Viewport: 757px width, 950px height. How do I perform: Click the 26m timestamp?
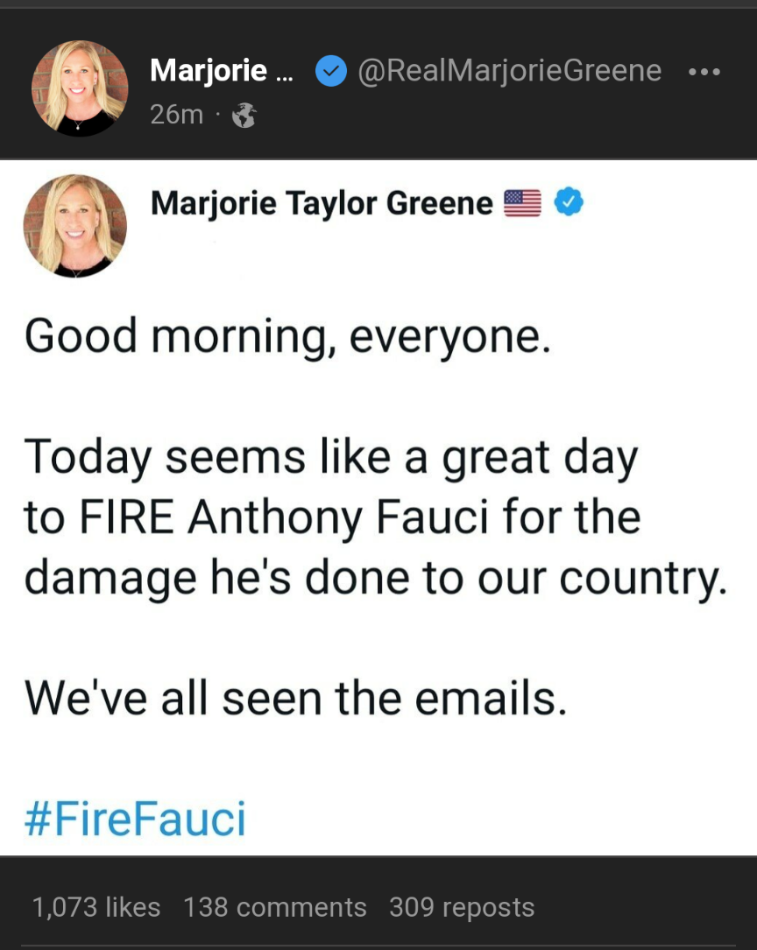176,115
